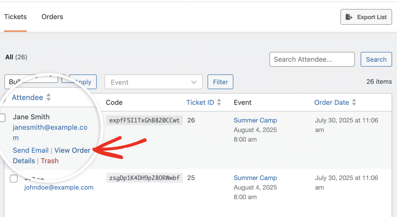
Task: Click the All (26) filter link
Action: coord(16,57)
